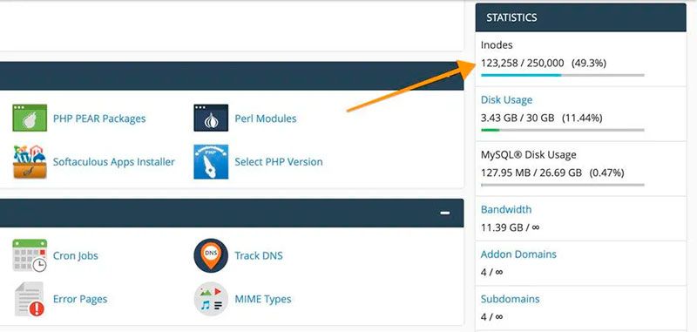
Task: Click the Cron Jobs calendar icon
Action: pyautogui.click(x=30, y=255)
